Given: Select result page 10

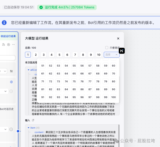Looking at the screenshot, I should coord(99,55).
